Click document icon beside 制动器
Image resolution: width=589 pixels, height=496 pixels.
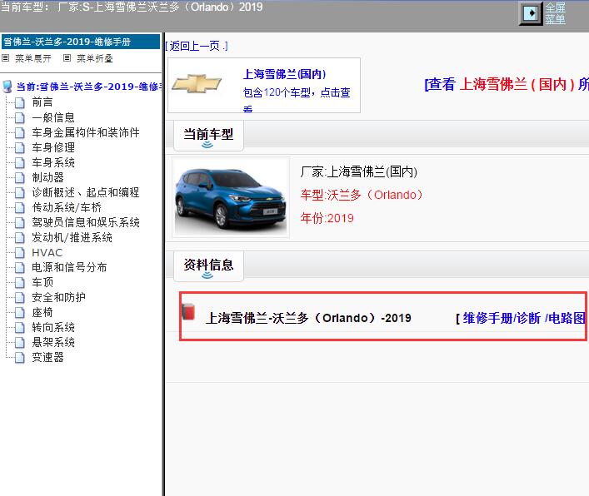coord(20,177)
